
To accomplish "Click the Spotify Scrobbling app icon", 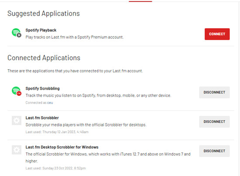I will (x=17, y=91).
